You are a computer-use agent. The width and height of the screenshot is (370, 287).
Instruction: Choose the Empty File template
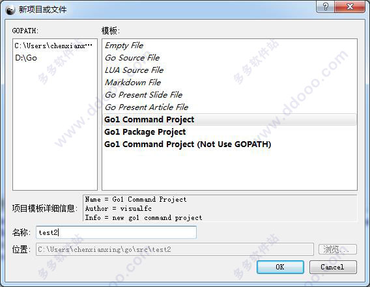229,46
